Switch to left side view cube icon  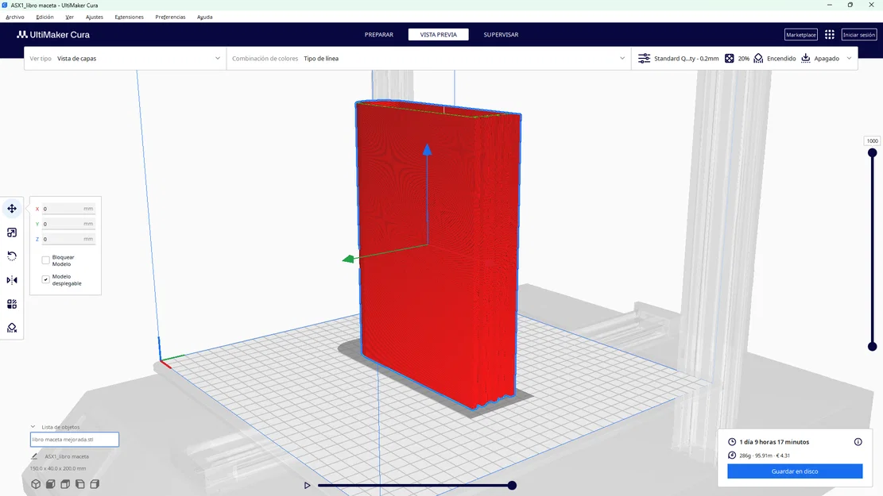tap(80, 483)
